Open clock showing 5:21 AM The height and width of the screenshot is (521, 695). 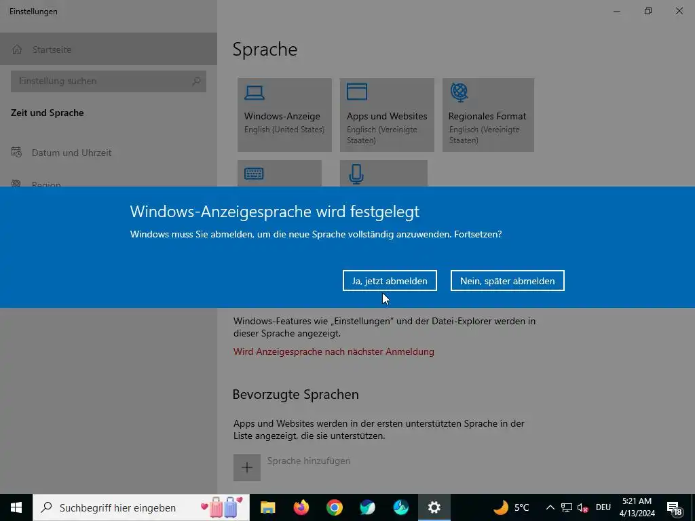637,507
